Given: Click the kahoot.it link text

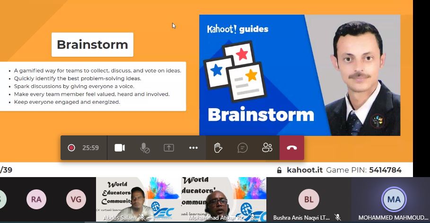Looking at the screenshot, I should click(305, 170).
